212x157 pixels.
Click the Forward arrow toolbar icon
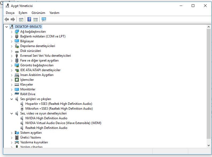(13, 20)
